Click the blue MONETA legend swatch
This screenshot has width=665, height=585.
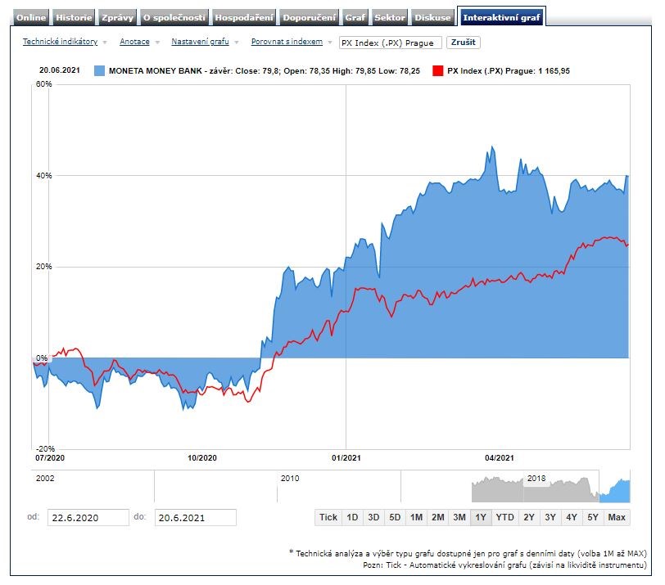[99, 71]
